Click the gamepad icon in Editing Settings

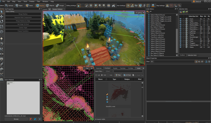[113, 5]
